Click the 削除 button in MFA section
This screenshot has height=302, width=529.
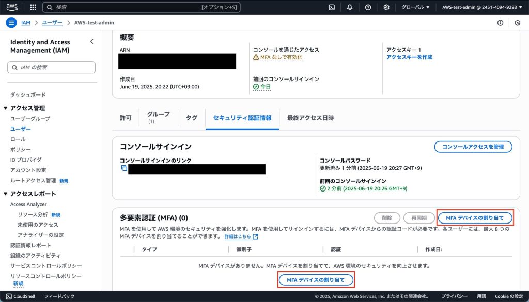[387, 218]
